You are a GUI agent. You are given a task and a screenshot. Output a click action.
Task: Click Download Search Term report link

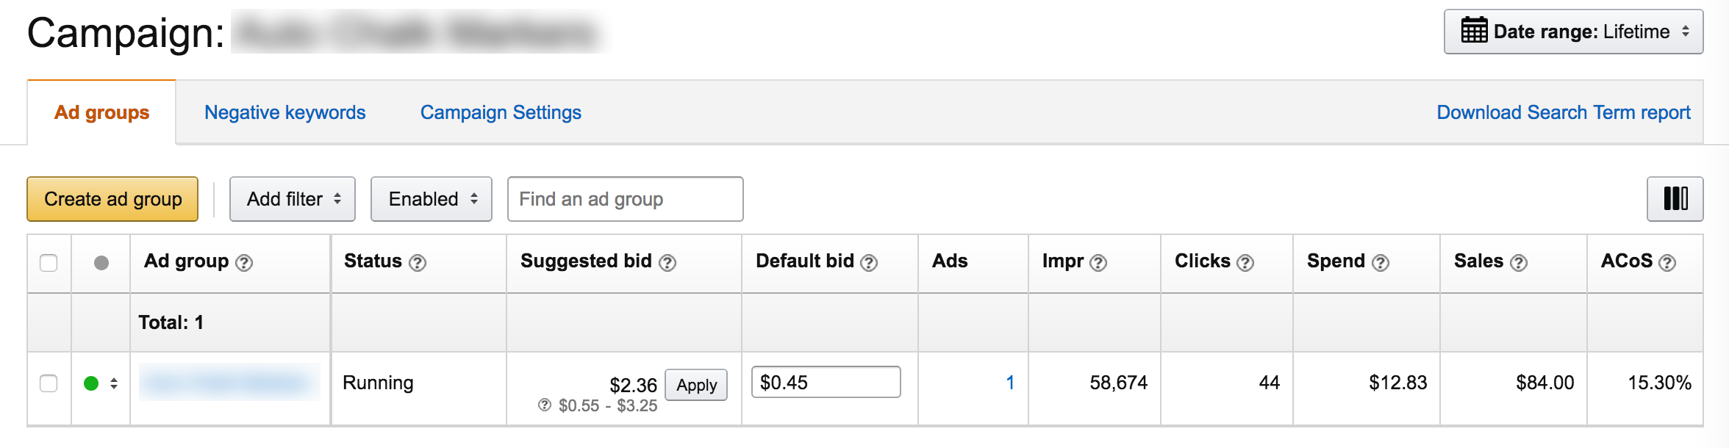pyautogui.click(x=1564, y=112)
